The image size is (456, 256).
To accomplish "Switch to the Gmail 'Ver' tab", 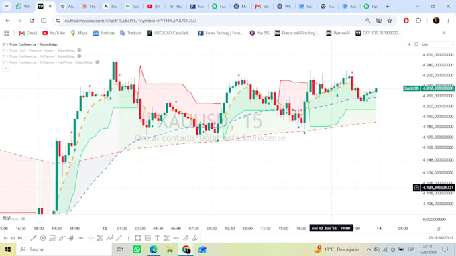I will click(x=262, y=6).
